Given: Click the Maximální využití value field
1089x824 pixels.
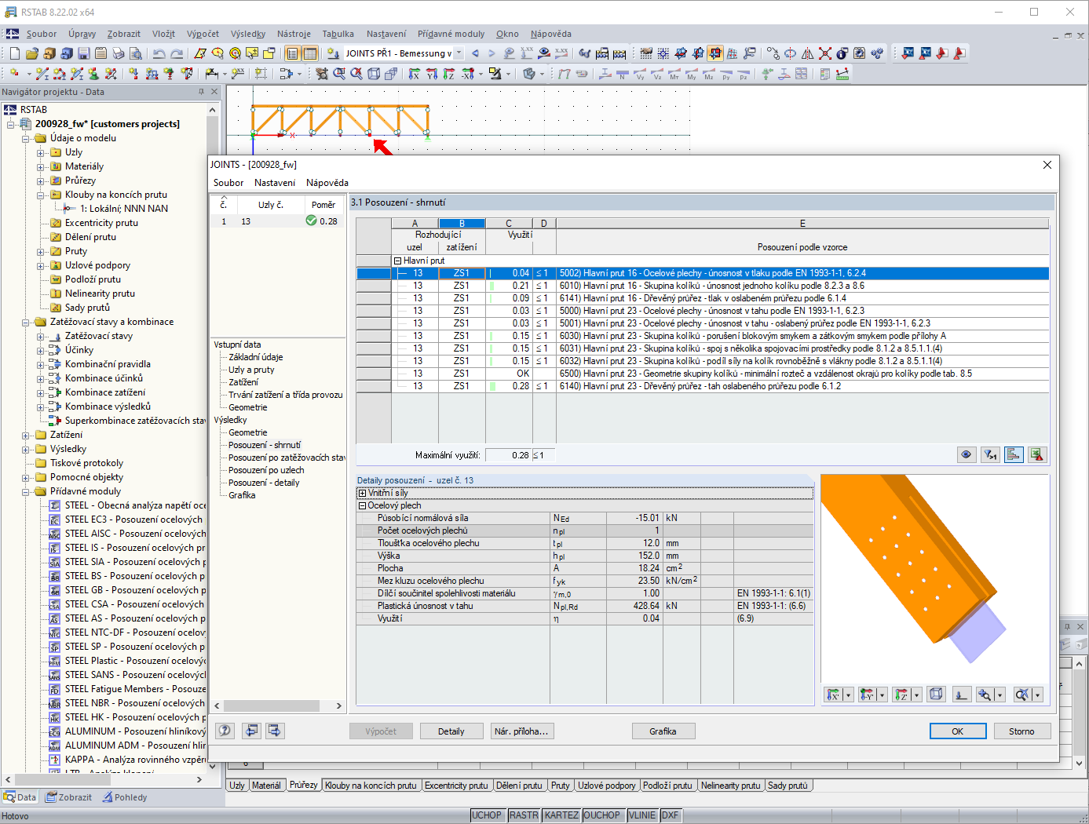Looking at the screenshot, I should [509, 455].
